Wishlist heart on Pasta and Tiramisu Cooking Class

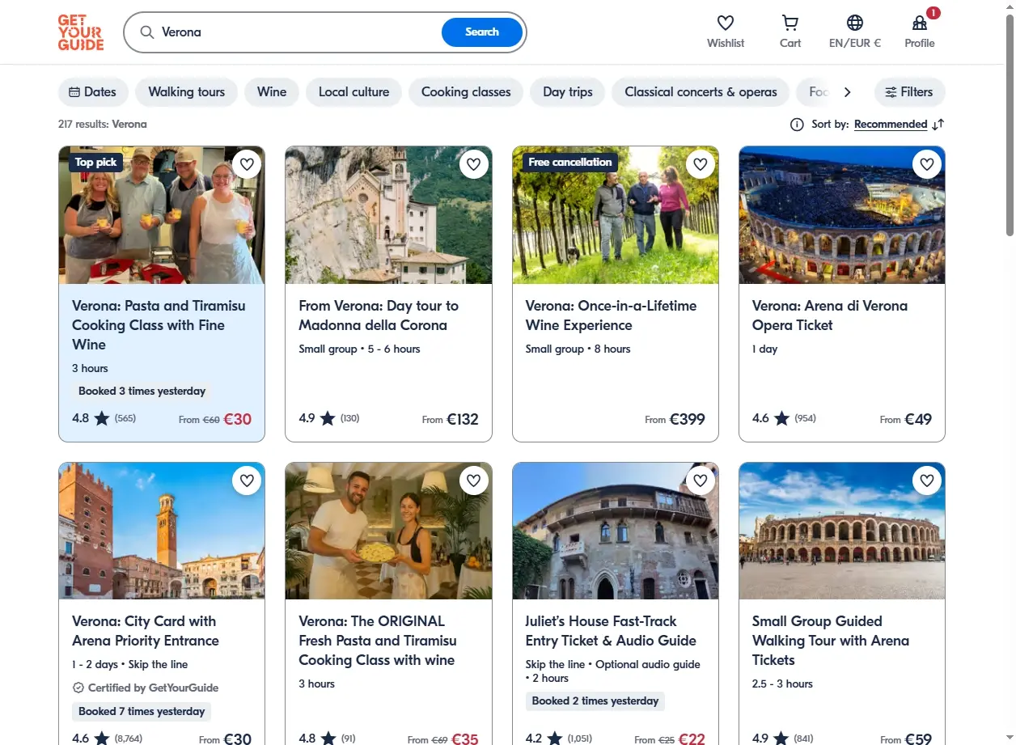(x=247, y=164)
